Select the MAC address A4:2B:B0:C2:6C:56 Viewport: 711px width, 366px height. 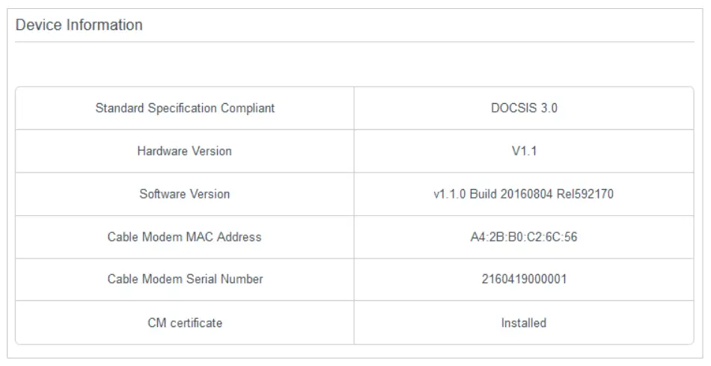click(x=524, y=237)
